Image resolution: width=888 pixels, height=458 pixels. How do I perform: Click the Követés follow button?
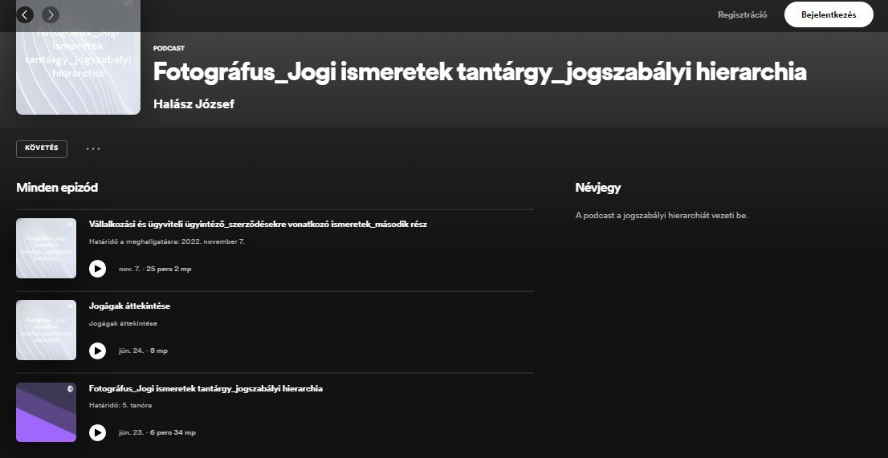tap(42, 148)
